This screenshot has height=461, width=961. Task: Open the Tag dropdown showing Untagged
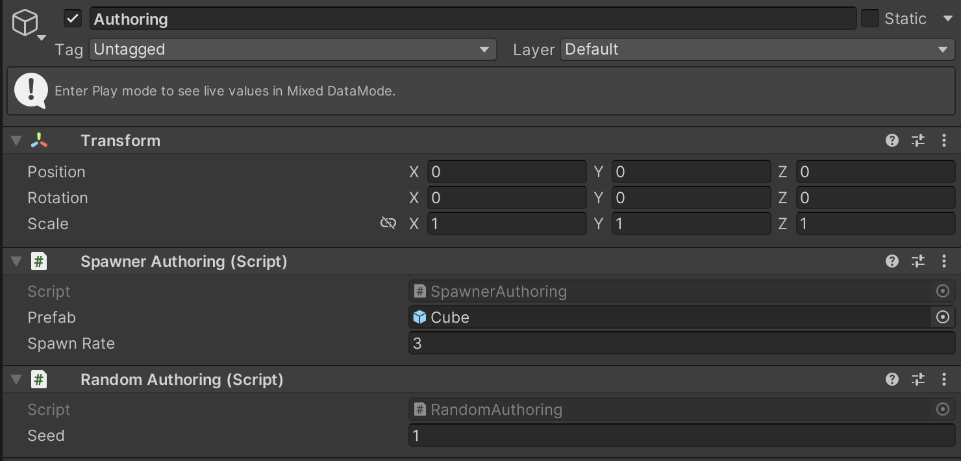coord(293,49)
